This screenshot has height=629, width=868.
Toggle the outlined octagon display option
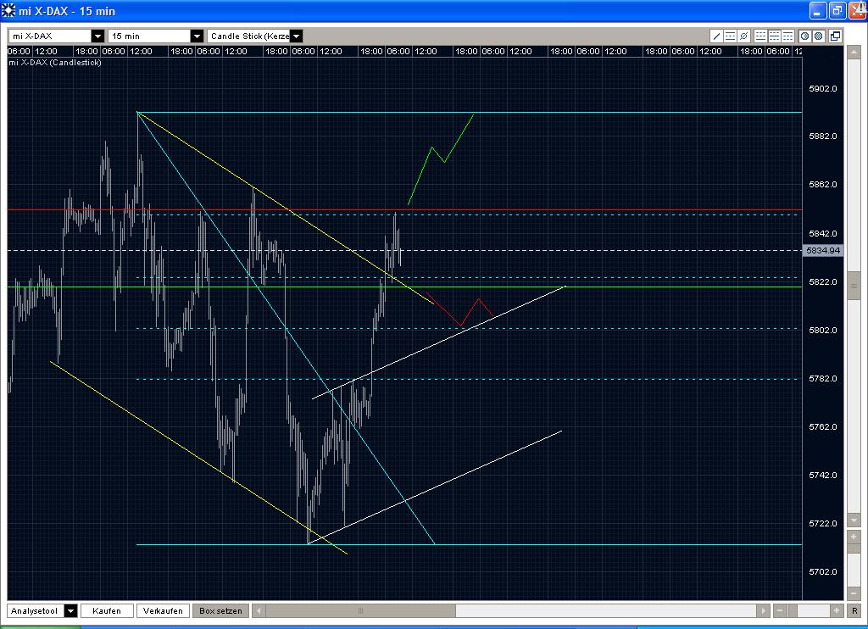click(805, 36)
